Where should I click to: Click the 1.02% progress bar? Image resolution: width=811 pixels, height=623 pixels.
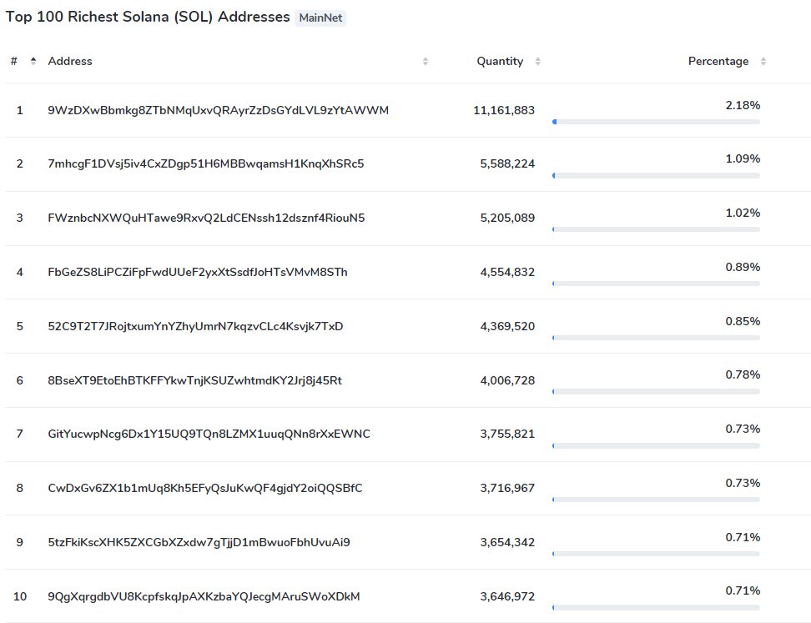pos(657,229)
